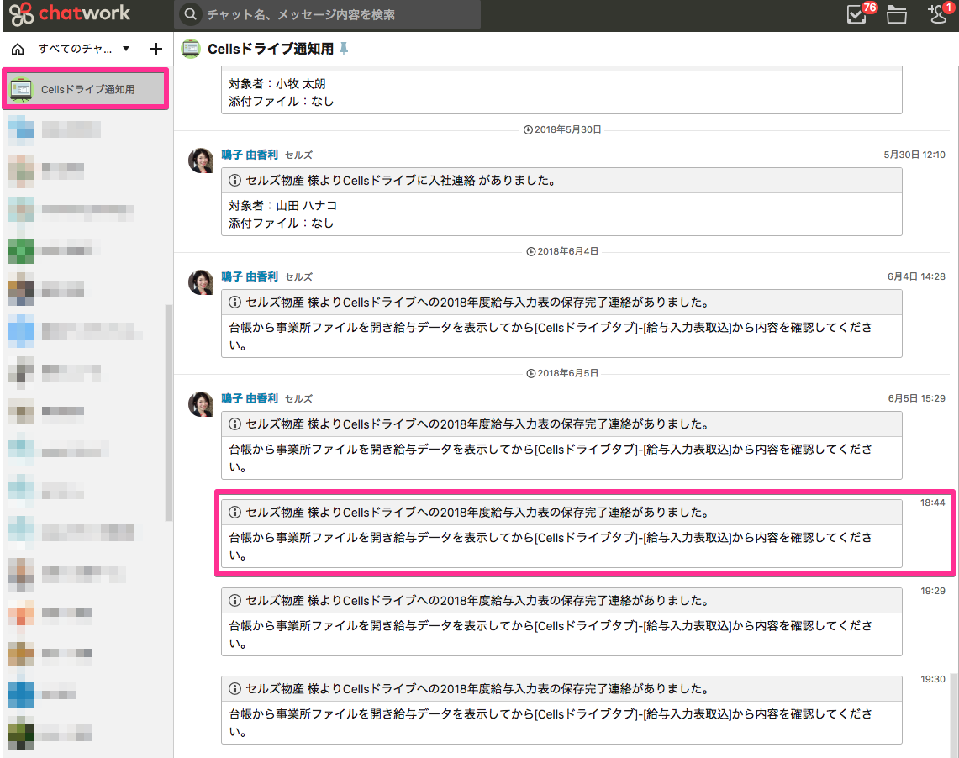Click the 保存完了連絡 title of the 14:28 message
959x758 pixels.
[x=477, y=302]
